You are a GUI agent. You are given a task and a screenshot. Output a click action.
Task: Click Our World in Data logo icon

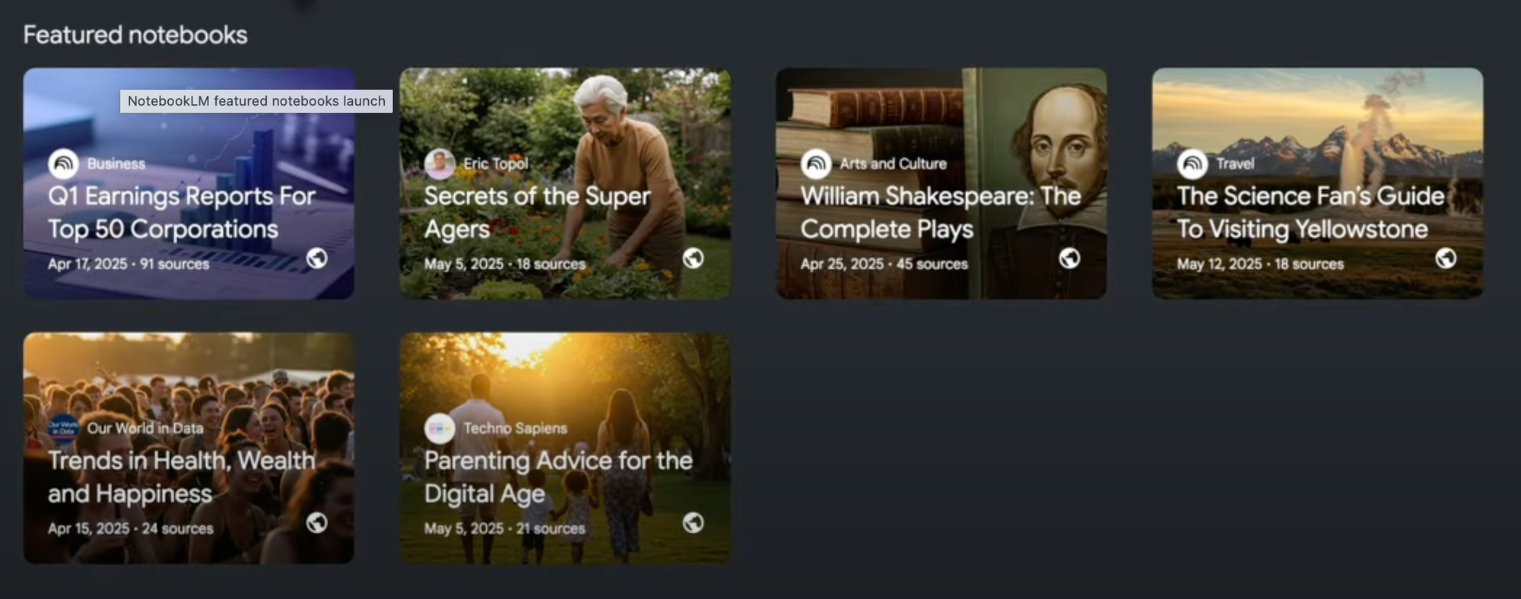[x=63, y=428]
